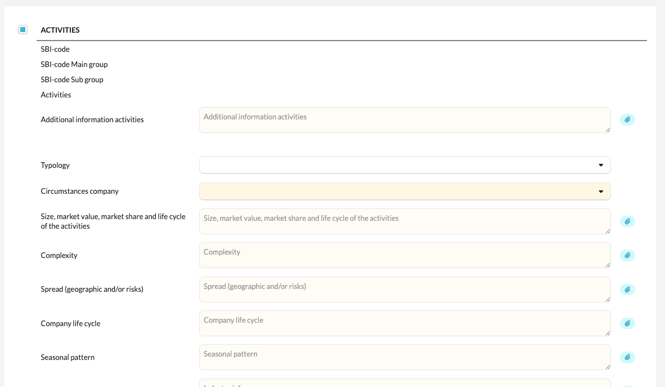
Task: Expand the Circumstances company dropdown
Action: click(x=405, y=191)
